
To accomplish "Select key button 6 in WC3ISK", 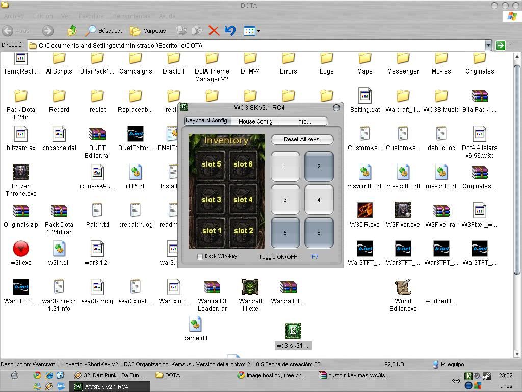I will coord(319,233).
